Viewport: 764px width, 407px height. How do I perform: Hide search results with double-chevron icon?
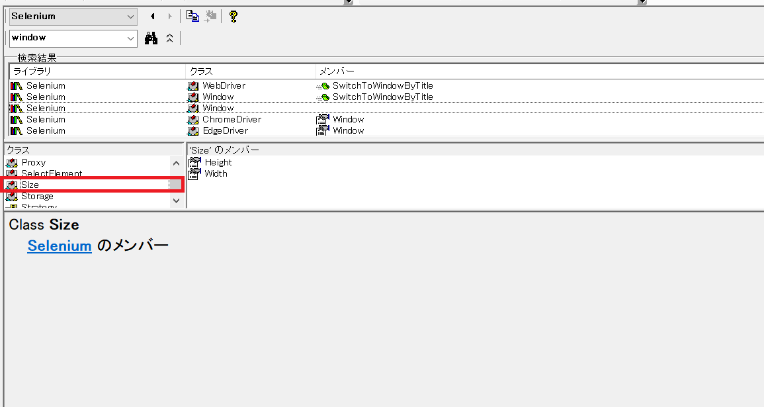[169, 38]
